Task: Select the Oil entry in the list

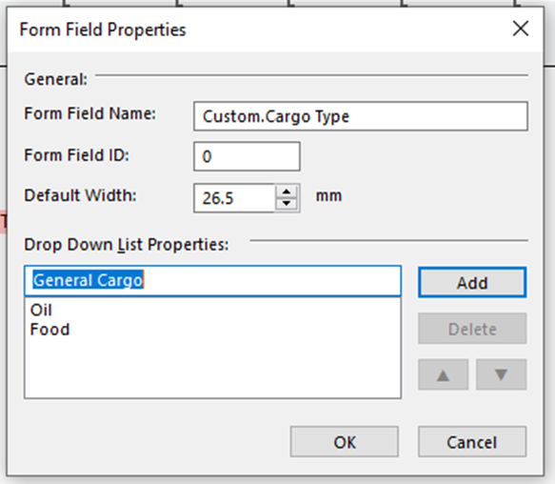Action: point(41,311)
